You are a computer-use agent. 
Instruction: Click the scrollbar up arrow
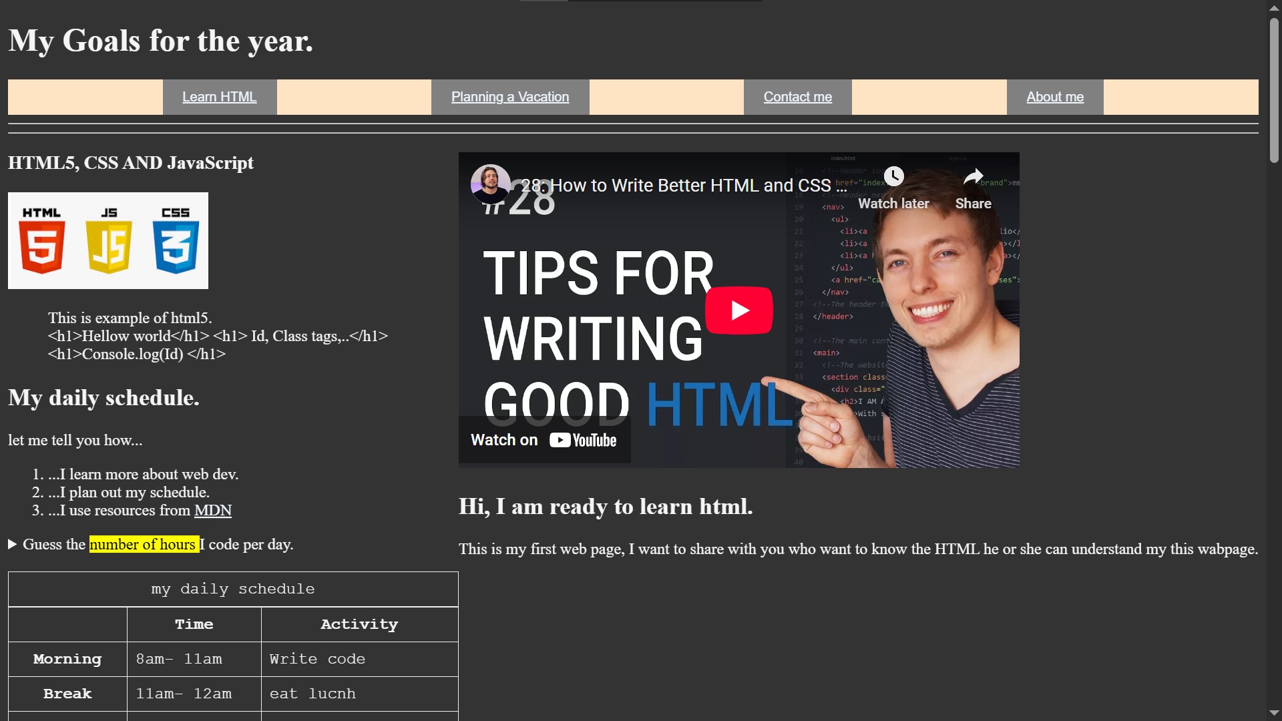click(x=1274, y=8)
